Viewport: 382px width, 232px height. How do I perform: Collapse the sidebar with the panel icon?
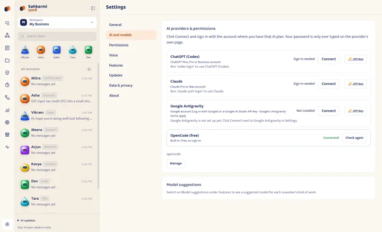(93, 8)
